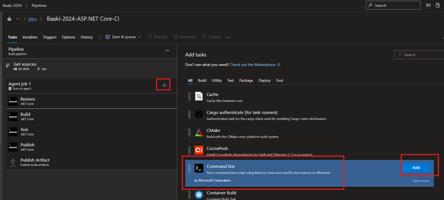Add the Command line task
Screen dimensions: 444x200
416,168
